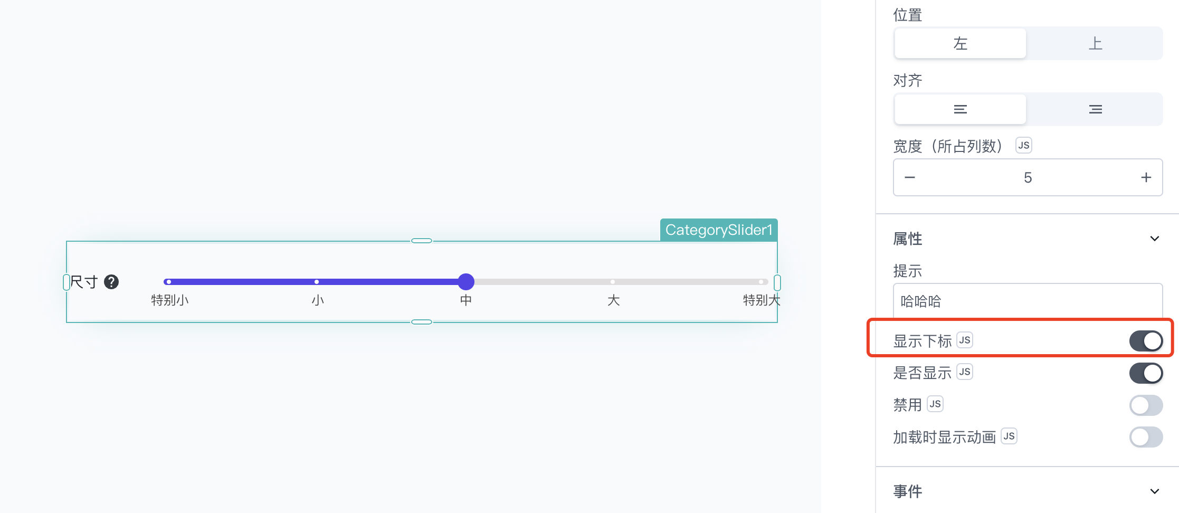Screen dimensions: 1179x513
Task: Enable the 禁用 switch
Action: click(1146, 405)
